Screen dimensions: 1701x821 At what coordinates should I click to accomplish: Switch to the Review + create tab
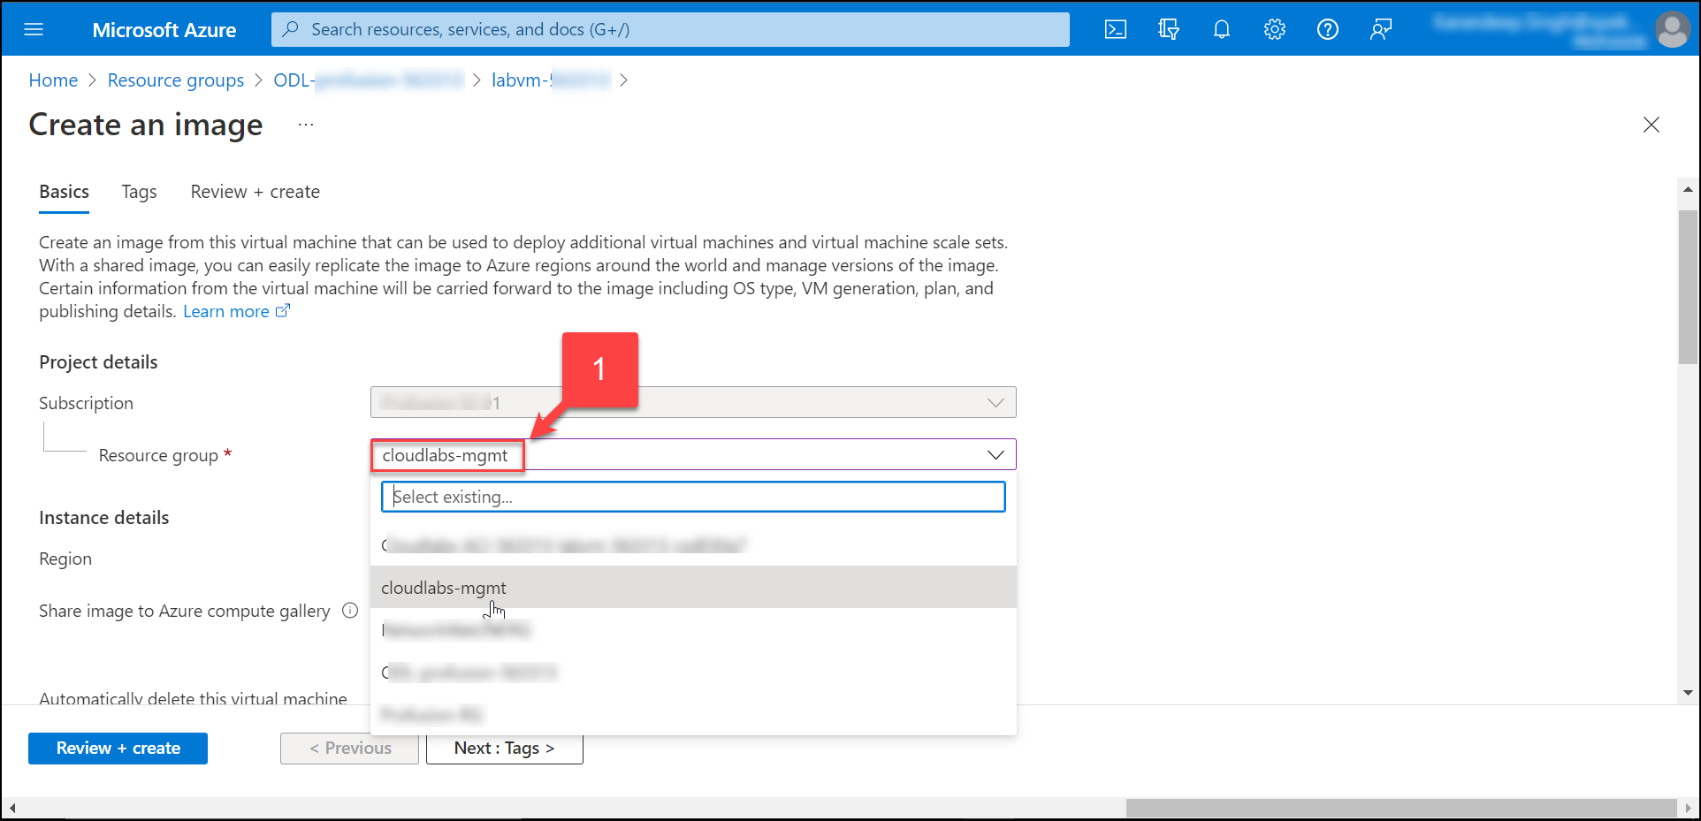point(256,192)
